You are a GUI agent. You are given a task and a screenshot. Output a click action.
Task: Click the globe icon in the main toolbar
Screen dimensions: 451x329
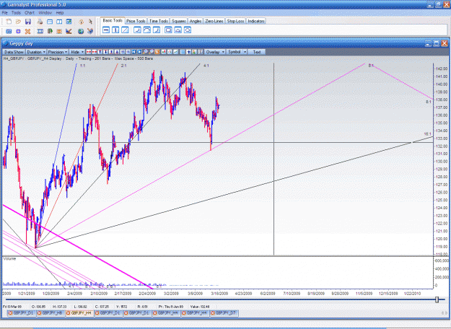pyautogui.click(x=81, y=31)
